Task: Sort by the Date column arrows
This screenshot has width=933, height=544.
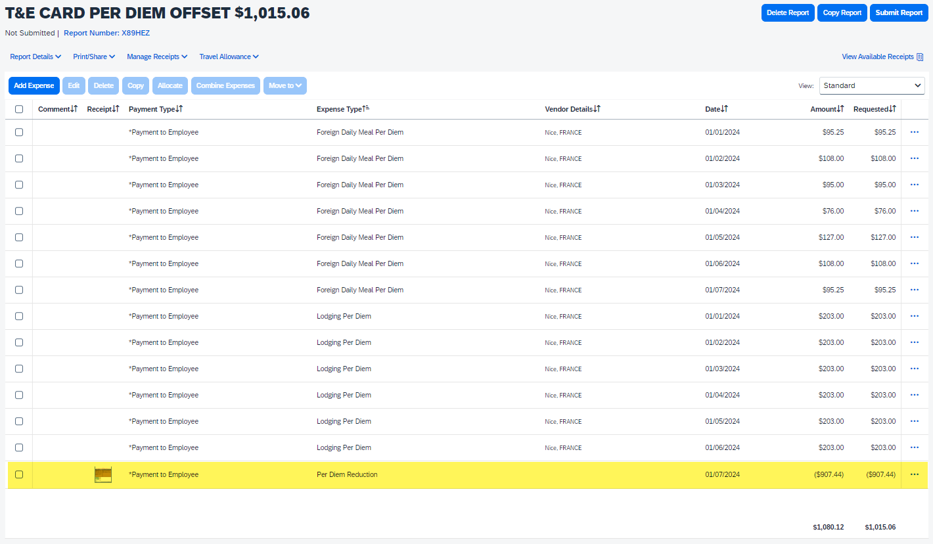Action: pos(725,109)
